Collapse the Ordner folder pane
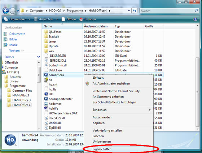202x153 pixels. [38, 57]
